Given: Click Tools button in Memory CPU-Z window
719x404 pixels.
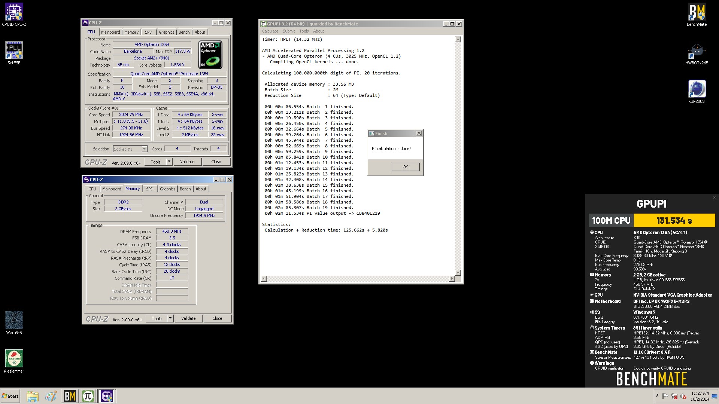Looking at the screenshot, I should coord(157,318).
